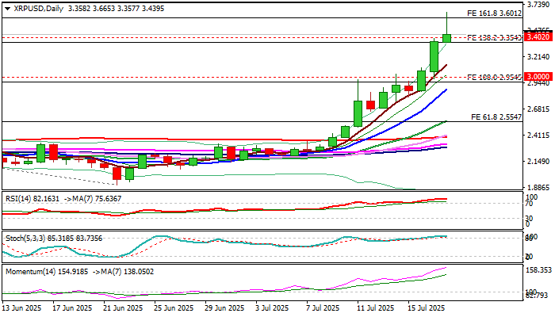The height and width of the screenshot is (317, 555).
Task: Click the red 3.4020 price tag
Action: (x=538, y=37)
